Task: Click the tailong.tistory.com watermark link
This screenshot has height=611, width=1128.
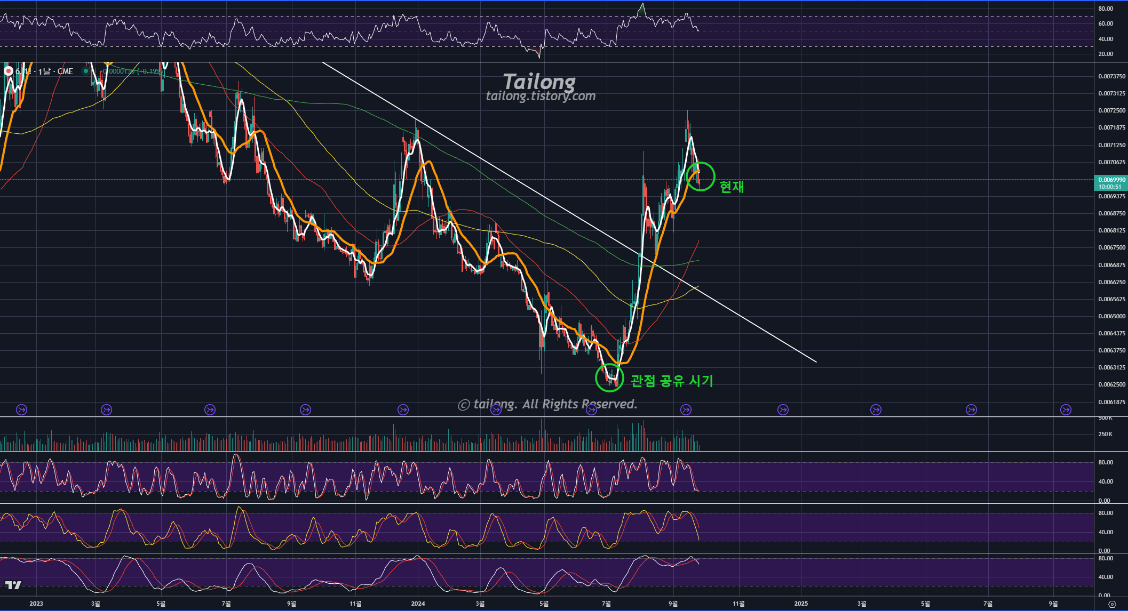Action: [x=540, y=96]
